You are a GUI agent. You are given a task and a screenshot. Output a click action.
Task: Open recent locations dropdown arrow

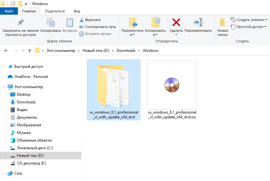coord(23,51)
